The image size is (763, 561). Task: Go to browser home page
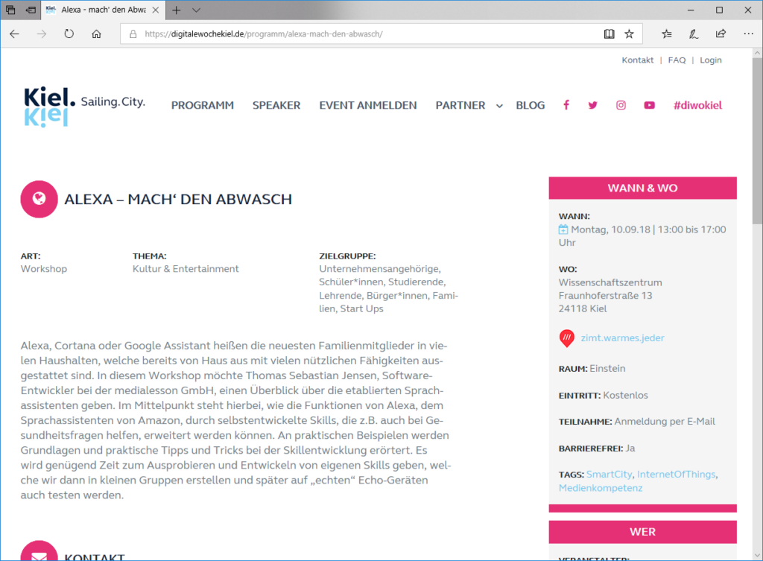pyautogui.click(x=96, y=34)
